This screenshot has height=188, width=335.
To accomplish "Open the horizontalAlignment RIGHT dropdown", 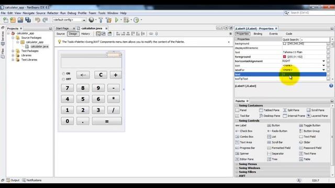I will tap(323, 61).
